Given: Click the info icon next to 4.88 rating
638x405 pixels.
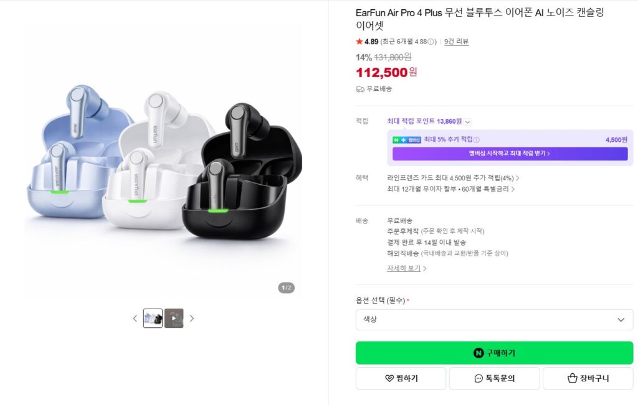Looking at the screenshot, I should click(431, 42).
